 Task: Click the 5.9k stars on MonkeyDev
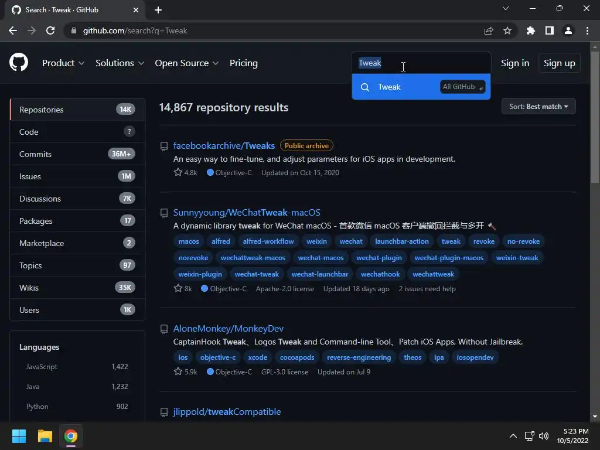point(186,371)
